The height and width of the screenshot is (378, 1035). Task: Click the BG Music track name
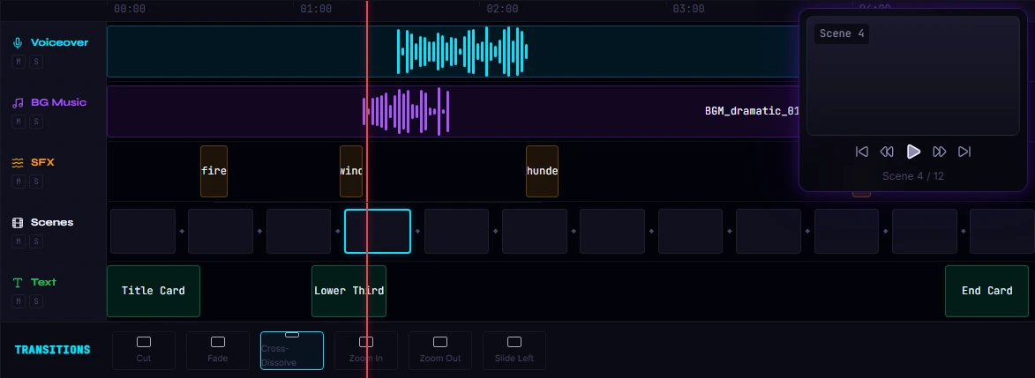59,103
